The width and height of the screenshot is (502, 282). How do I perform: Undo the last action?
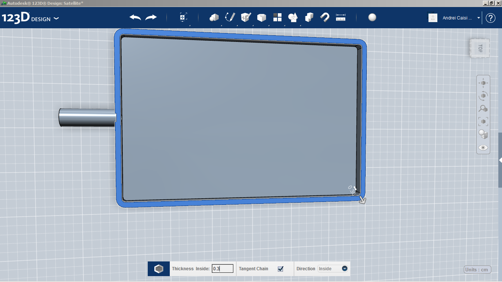(x=135, y=17)
